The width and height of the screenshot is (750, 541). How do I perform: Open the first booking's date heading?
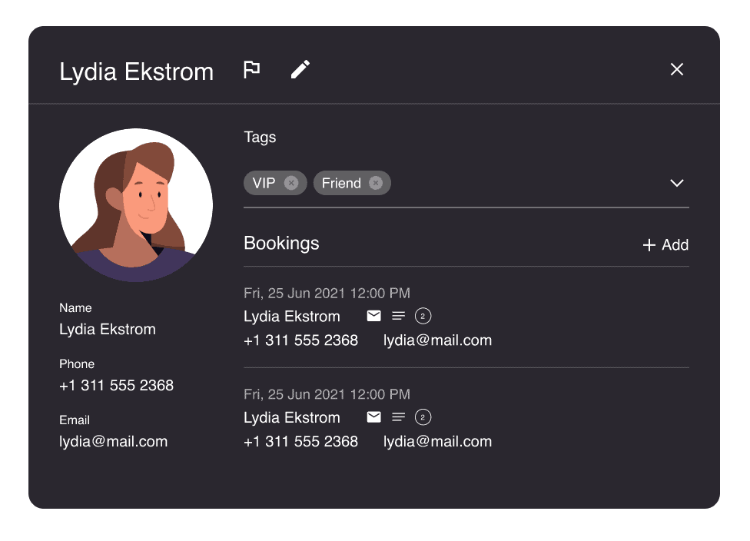[327, 294]
